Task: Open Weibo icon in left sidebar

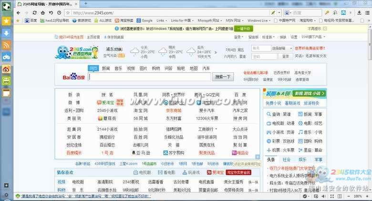Action: click(x=6, y=69)
